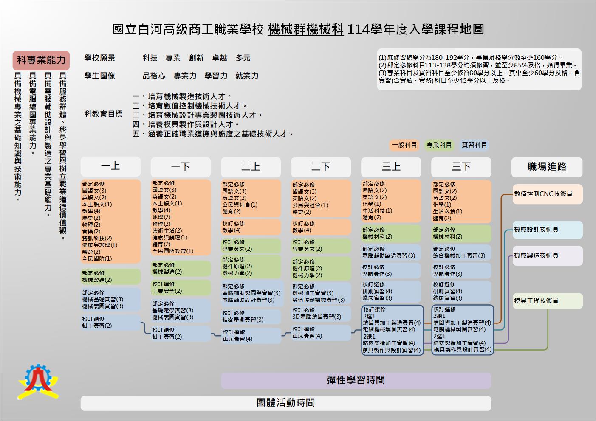Viewport: 596px width, 421px height.
Task: Select the 二下 semester header
Action: click(321, 167)
